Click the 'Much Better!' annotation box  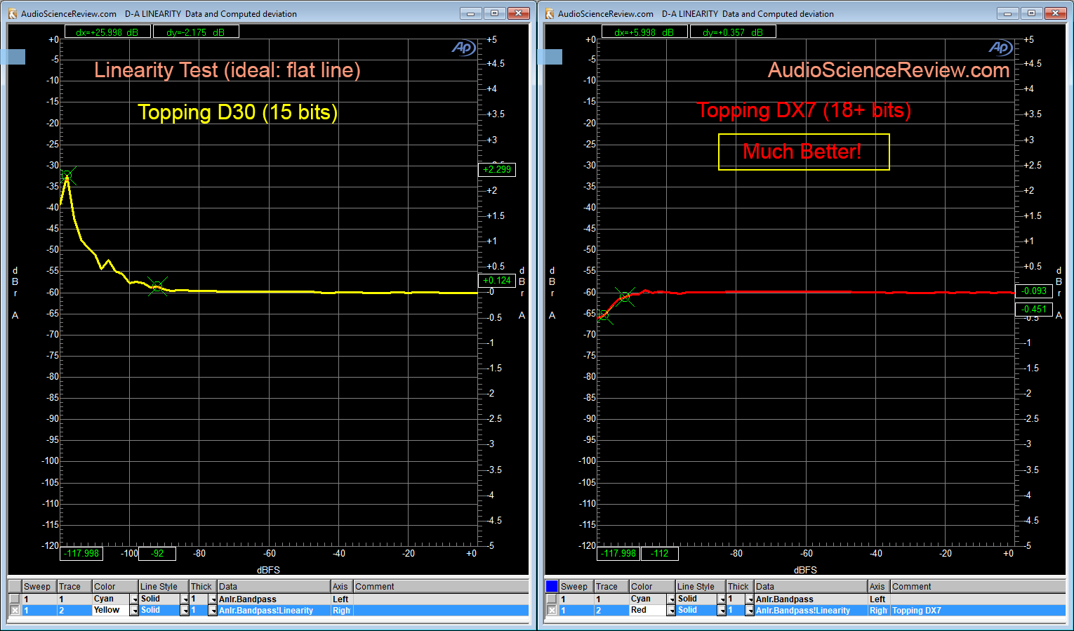tap(804, 152)
